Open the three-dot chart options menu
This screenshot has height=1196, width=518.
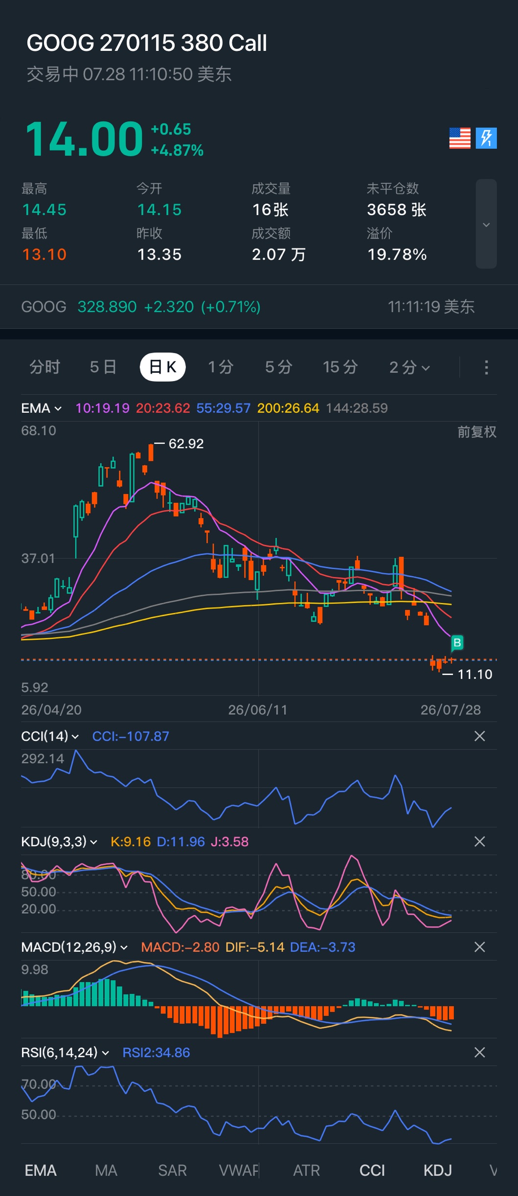pyautogui.click(x=486, y=367)
